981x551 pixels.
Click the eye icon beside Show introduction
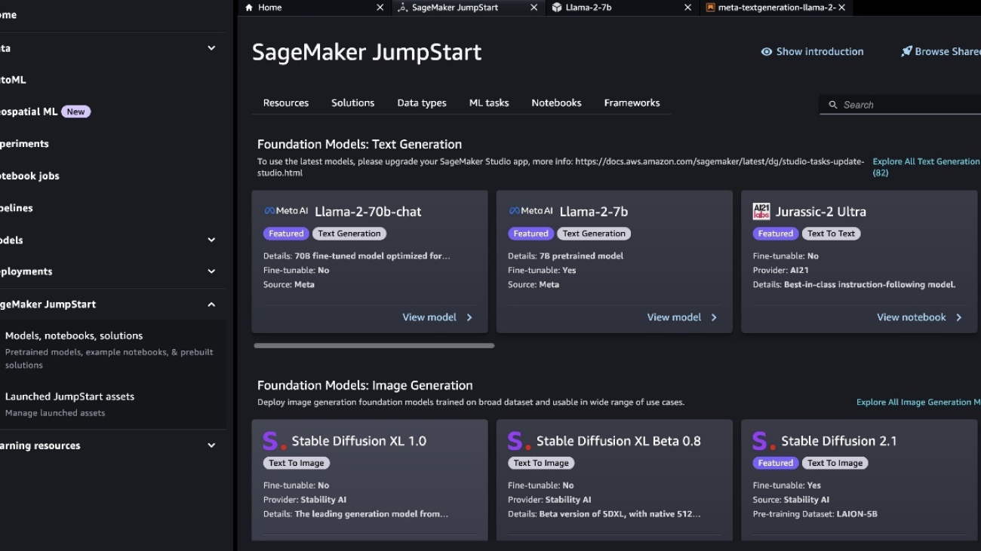tap(767, 52)
